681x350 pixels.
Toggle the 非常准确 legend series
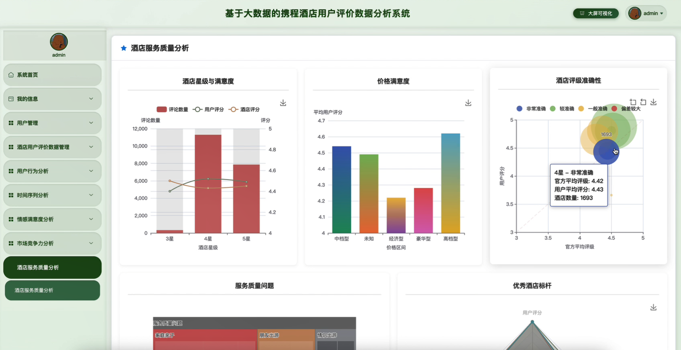[531, 109]
